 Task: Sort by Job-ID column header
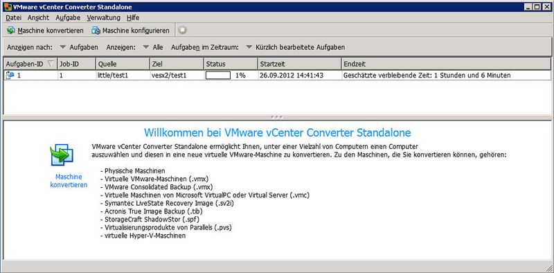pos(76,64)
